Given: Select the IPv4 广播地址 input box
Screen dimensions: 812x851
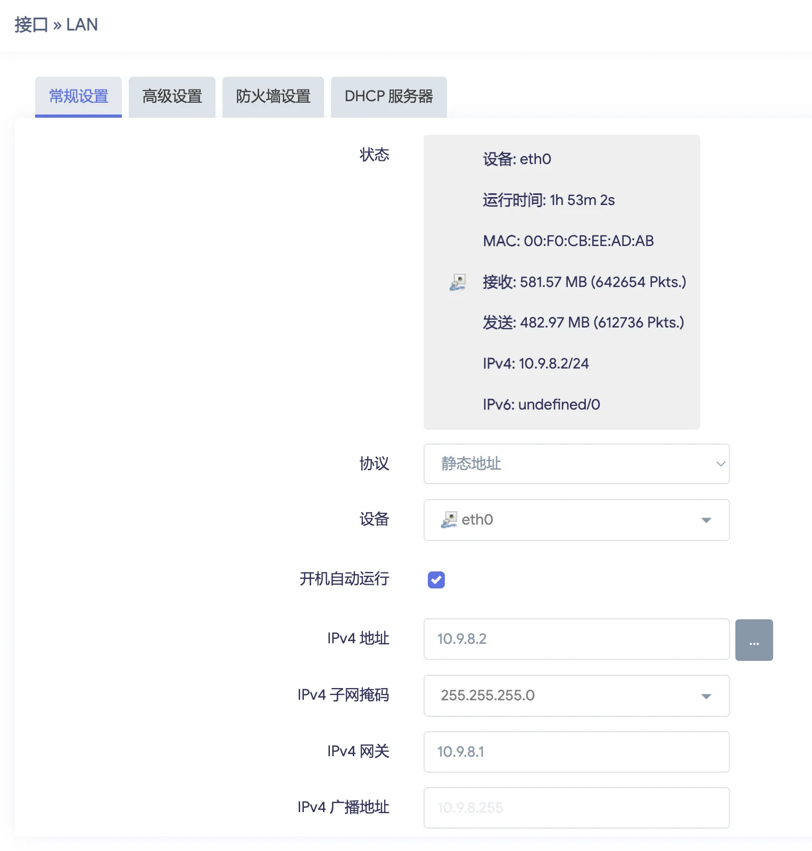Looking at the screenshot, I should tap(576, 808).
